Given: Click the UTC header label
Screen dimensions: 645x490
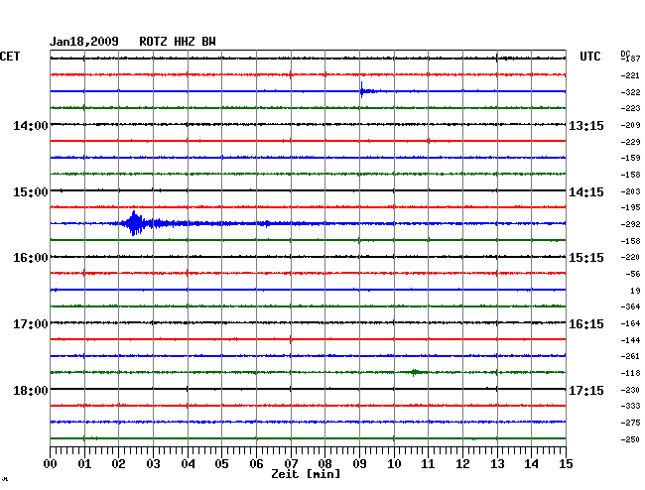Looking at the screenshot, I should [589, 57].
